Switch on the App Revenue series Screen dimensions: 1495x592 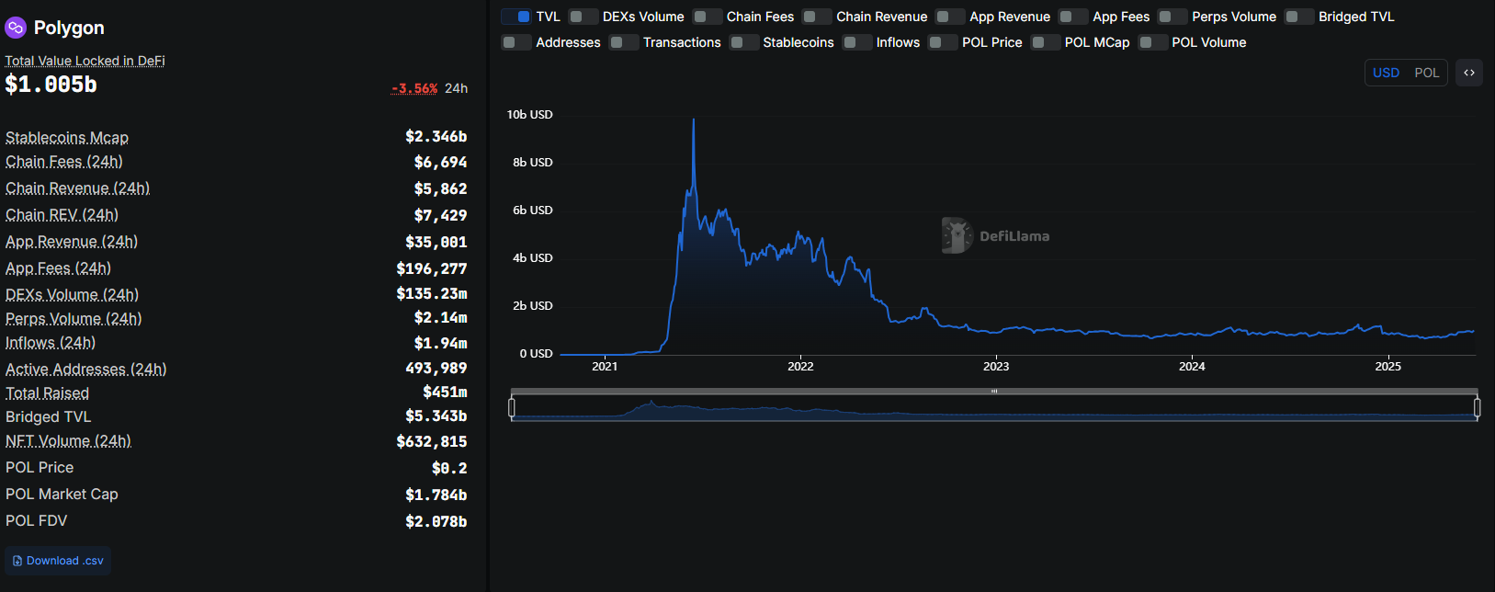[x=950, y=17]
